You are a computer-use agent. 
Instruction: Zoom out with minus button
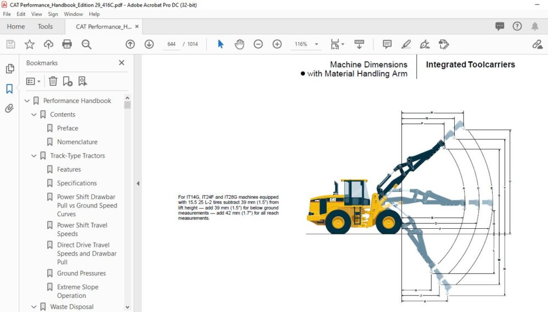coord(258,44)
